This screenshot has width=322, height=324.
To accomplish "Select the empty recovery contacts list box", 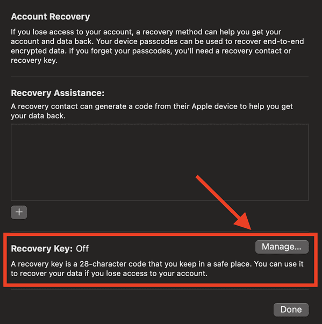I will click(x=160, y=162).
